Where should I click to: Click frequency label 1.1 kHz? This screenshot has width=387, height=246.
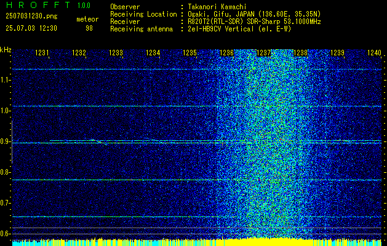pyautogui.click(x=5, y=80)
